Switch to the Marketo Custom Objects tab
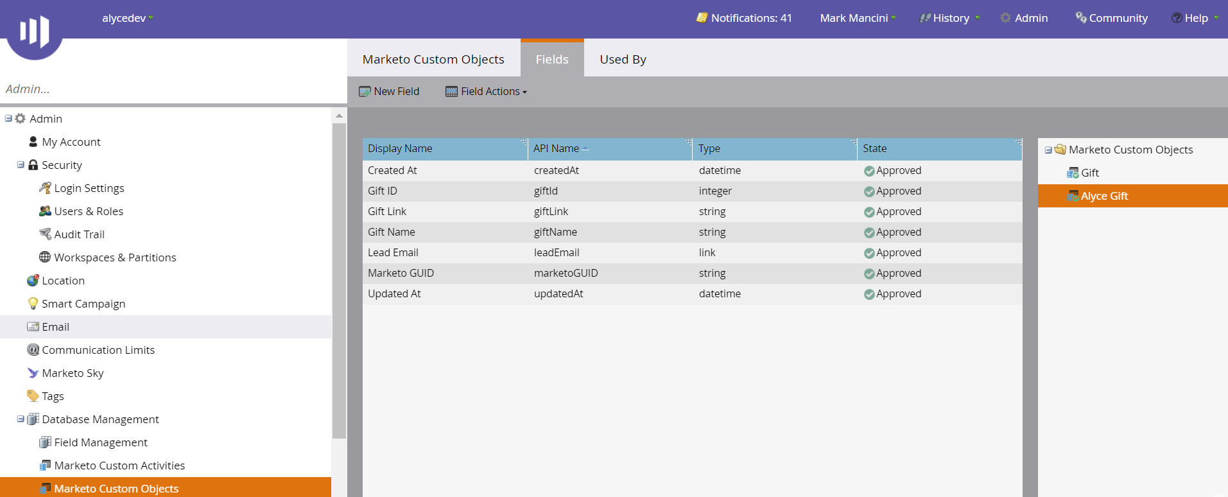 click(433, 59)
